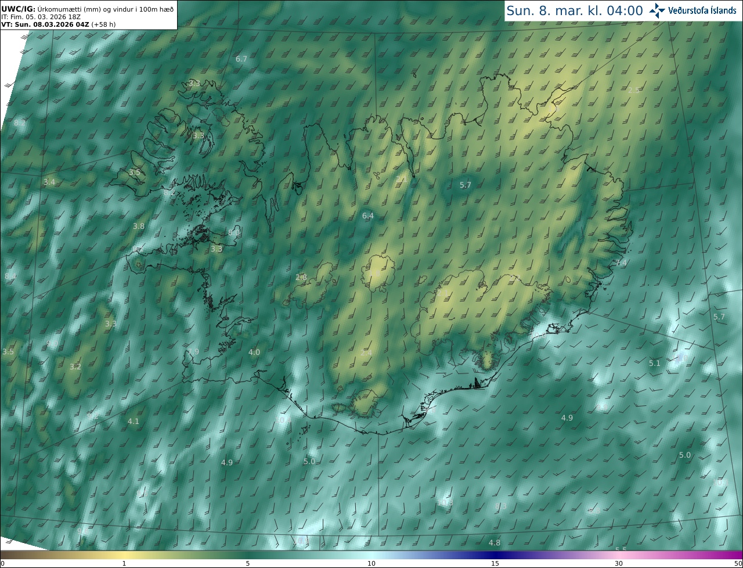Click the 8.2 value label on the map
The image size is (743, 568).
click(x=20, y=123)
